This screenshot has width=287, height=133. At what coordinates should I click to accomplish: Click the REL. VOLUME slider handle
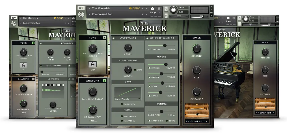pyautogui.click(x=165, y=45)
